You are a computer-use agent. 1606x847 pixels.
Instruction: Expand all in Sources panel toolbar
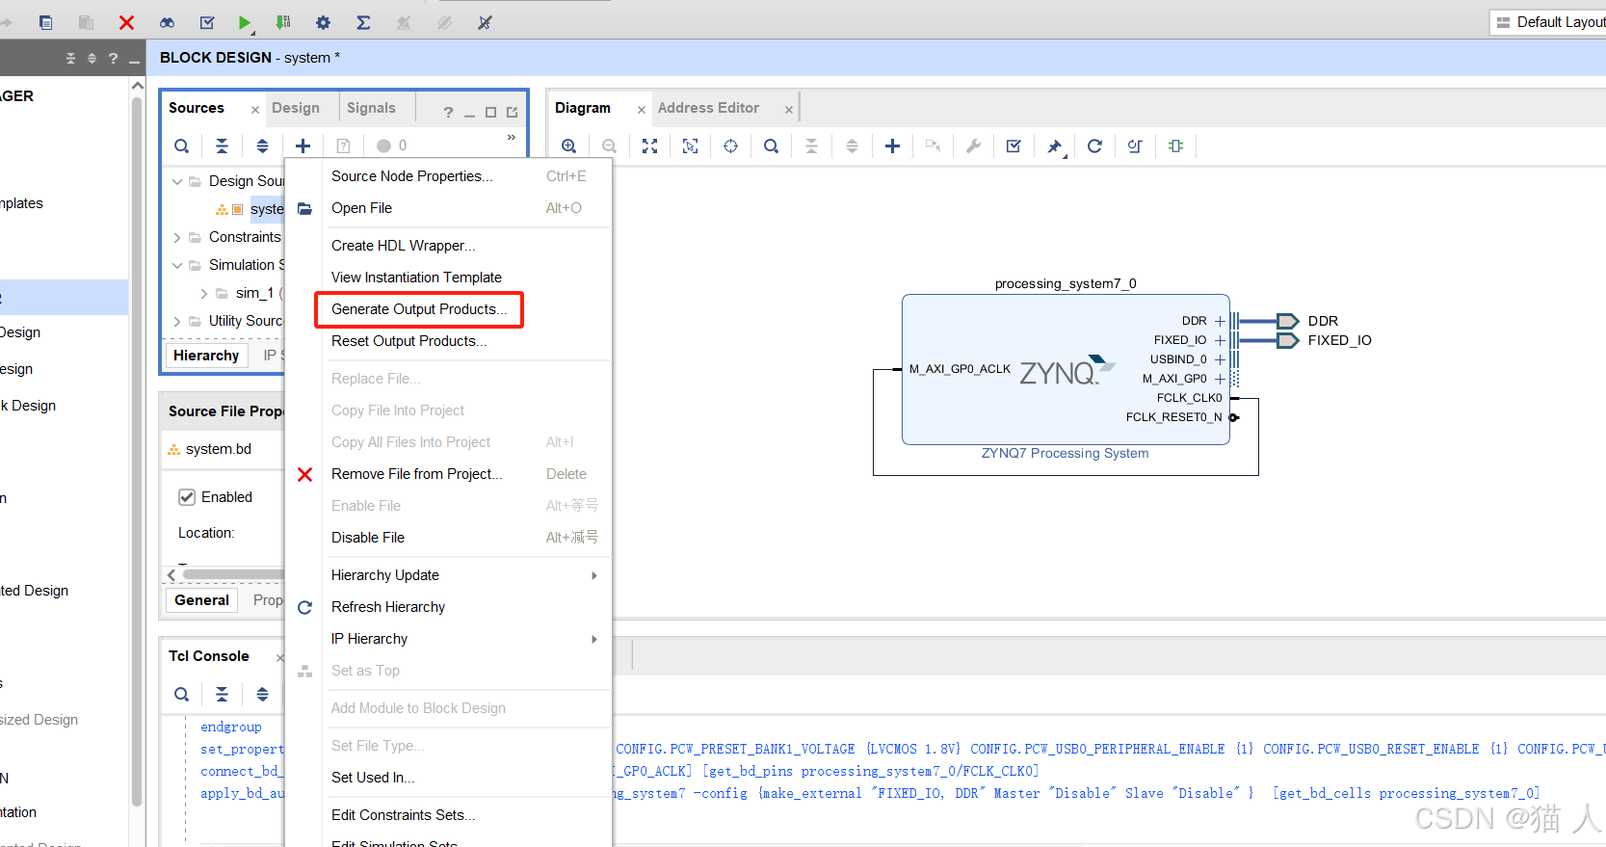(x=262, y=146)
